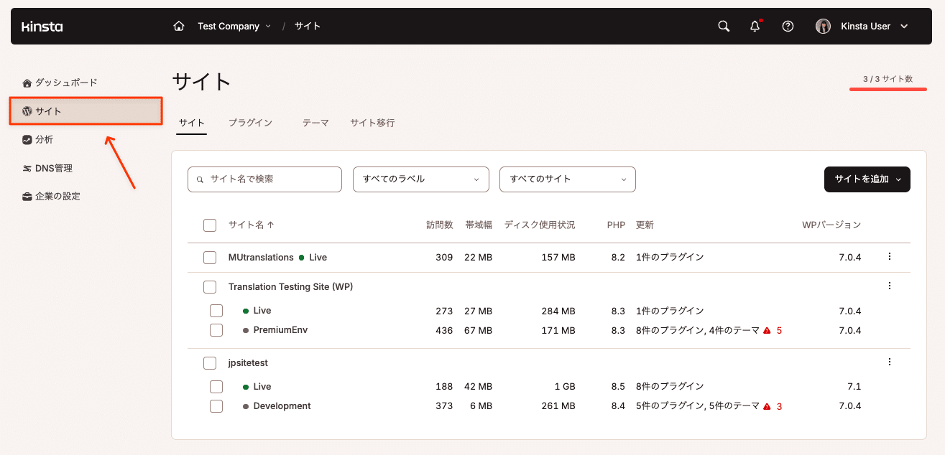Check the jpsitetest checkbox

point(210,363)
